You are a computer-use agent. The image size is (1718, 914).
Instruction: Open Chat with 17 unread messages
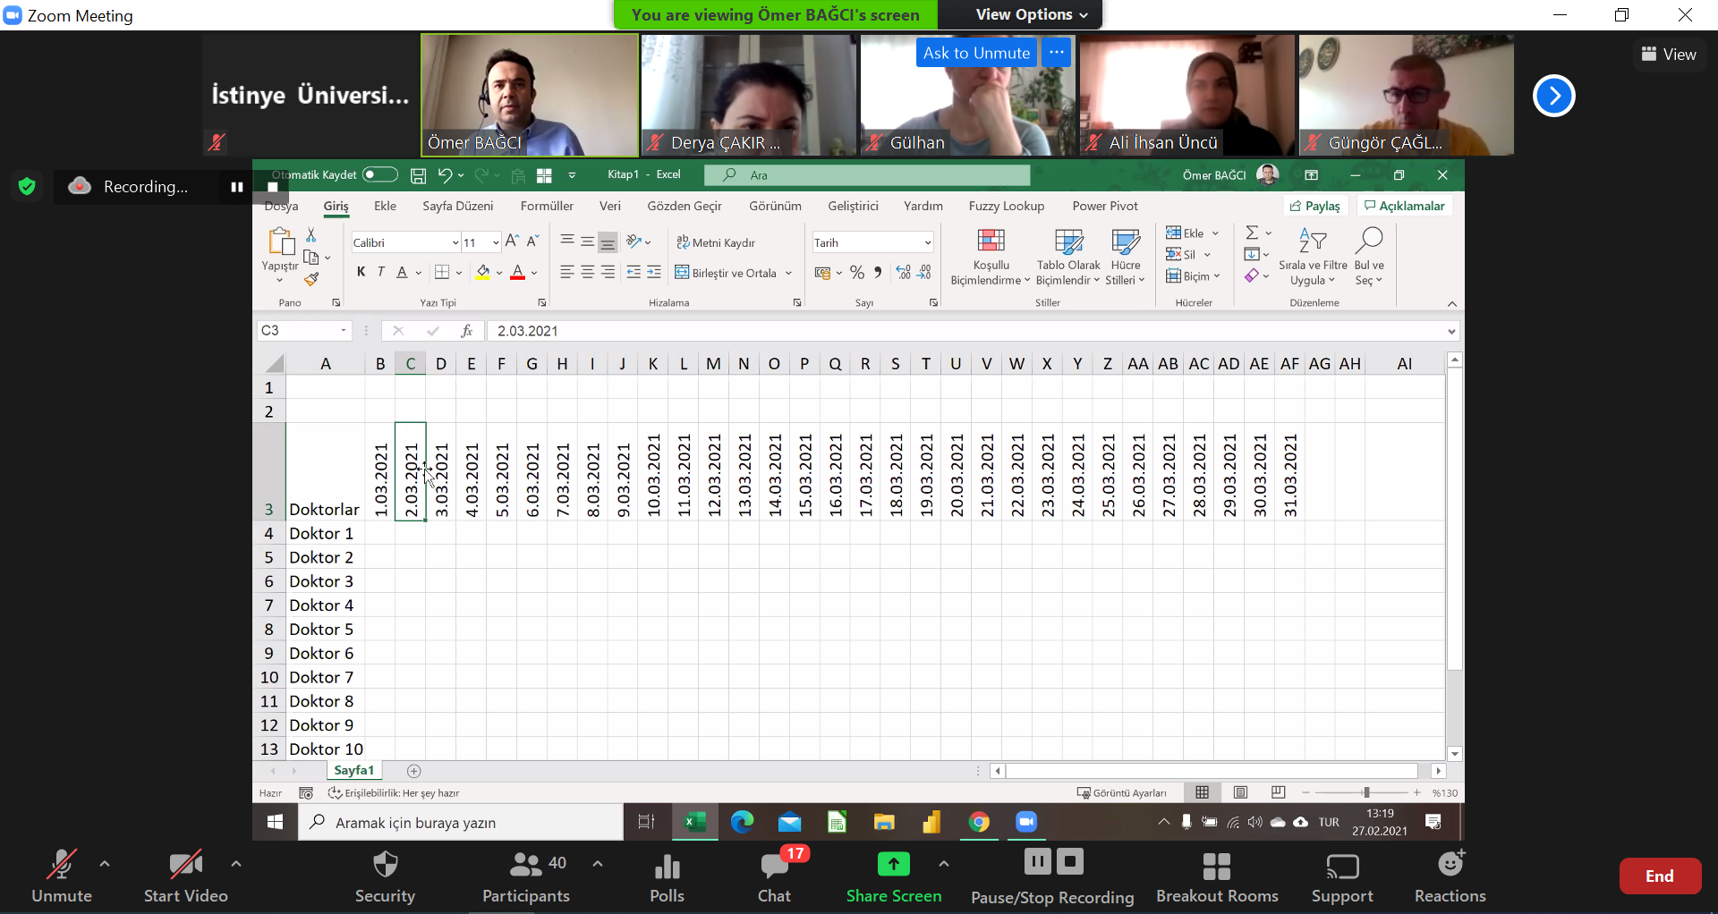[x=774, y=866]
